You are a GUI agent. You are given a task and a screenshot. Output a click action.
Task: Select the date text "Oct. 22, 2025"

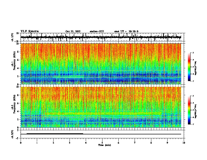tap(73, 31)
